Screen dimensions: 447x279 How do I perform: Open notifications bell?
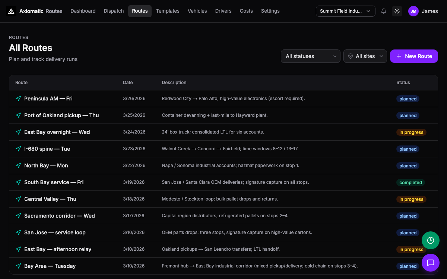click(384, 11)
